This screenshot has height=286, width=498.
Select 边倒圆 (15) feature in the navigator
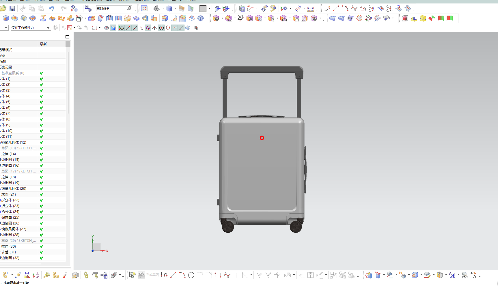(10, 160)
